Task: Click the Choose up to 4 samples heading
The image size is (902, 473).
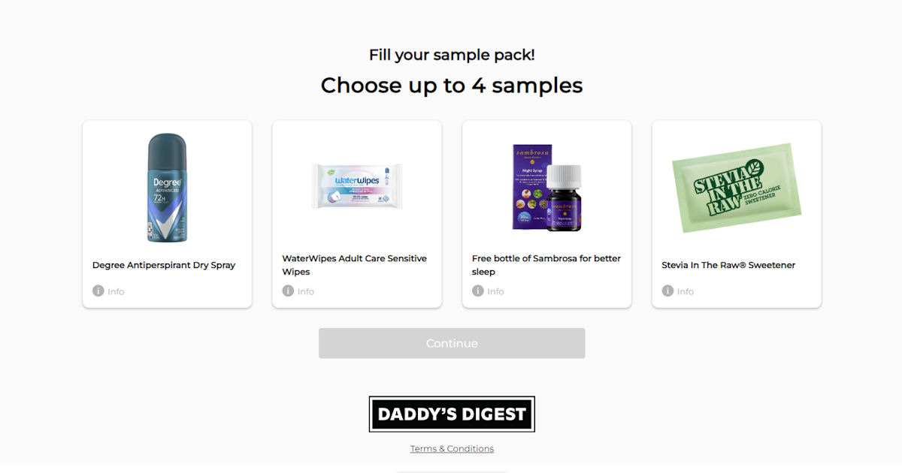Action: pos(452,85)
